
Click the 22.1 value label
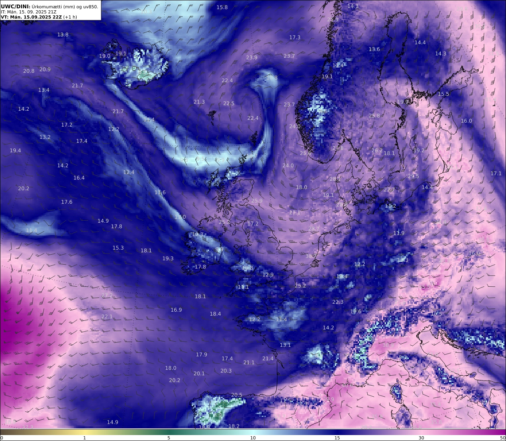pyautogui.click(x=107, y=316)
